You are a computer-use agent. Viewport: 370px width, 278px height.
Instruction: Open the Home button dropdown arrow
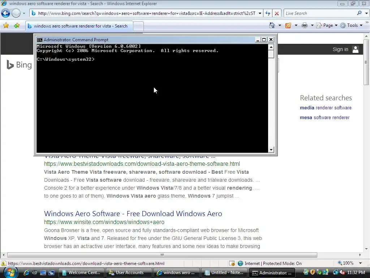tap(280, 25)
